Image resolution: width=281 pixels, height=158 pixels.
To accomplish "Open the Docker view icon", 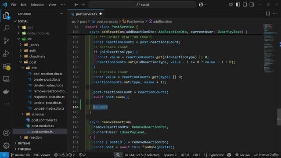I will pyautogui.click(x=6, y=91).
